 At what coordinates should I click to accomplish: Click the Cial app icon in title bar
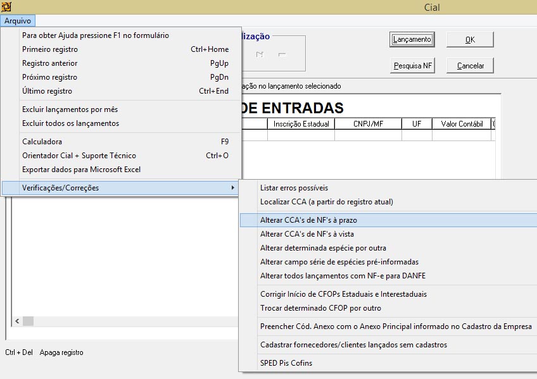click(x=7, y=7)
